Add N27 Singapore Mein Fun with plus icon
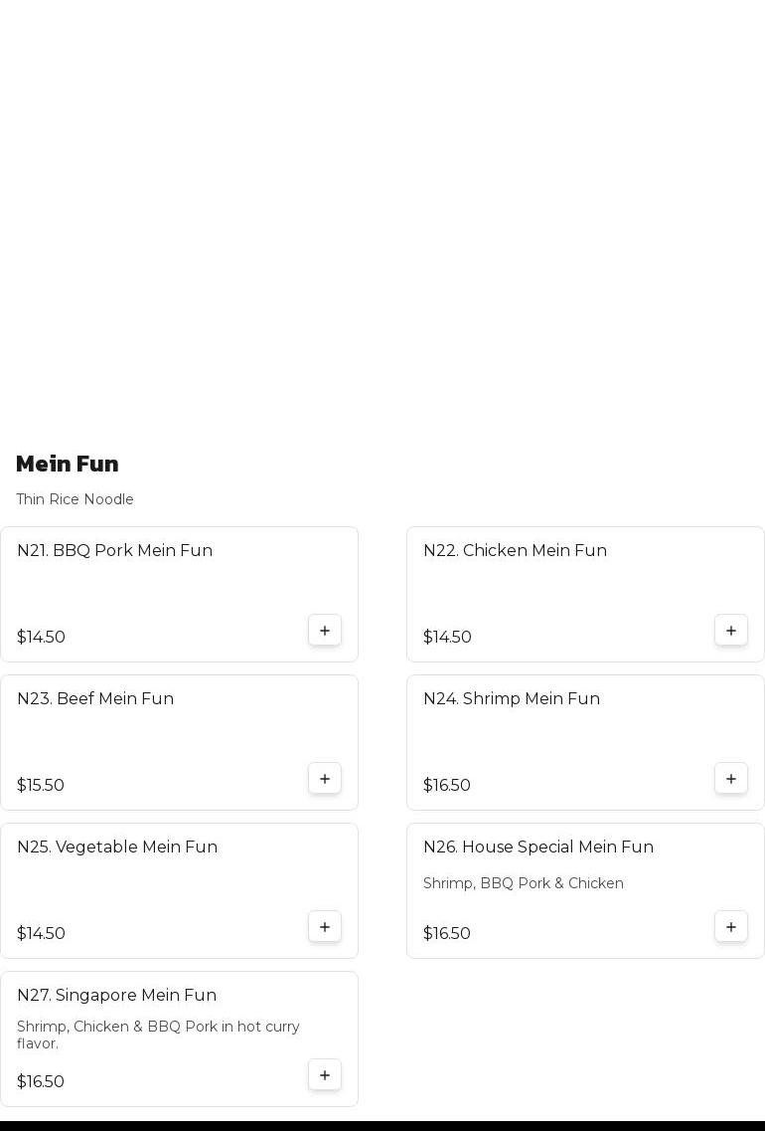The height and width of the screenshot is (1131, 765). (325, 1075)
